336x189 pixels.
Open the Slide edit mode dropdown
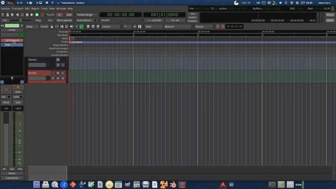click(32, 27)
